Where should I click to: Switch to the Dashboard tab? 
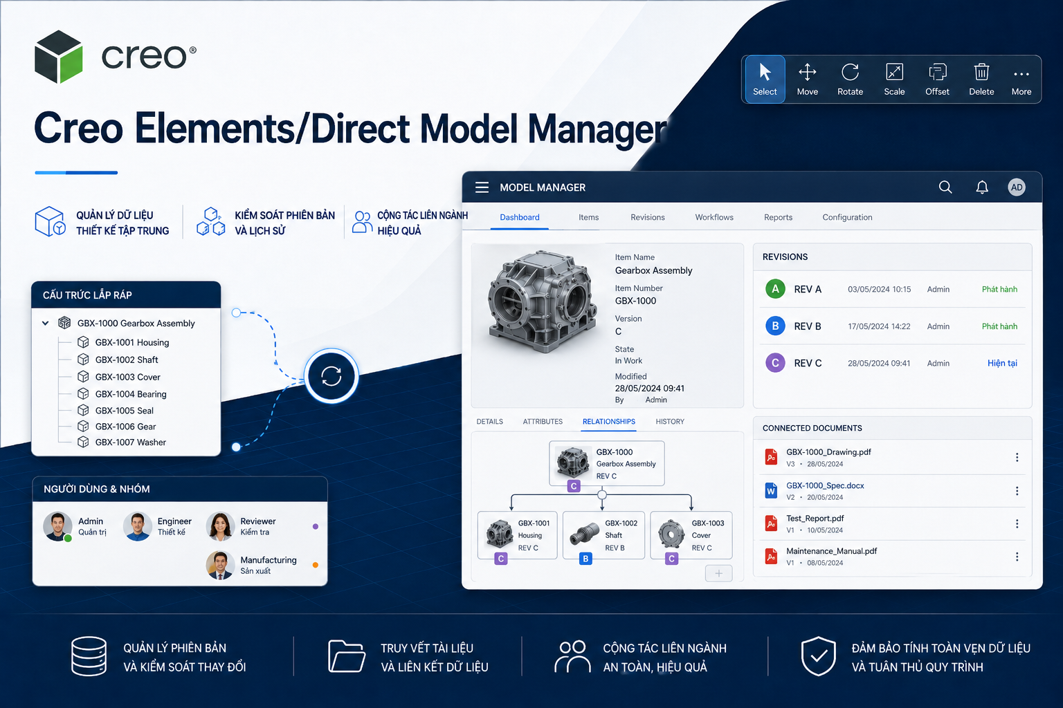[520, 217]
